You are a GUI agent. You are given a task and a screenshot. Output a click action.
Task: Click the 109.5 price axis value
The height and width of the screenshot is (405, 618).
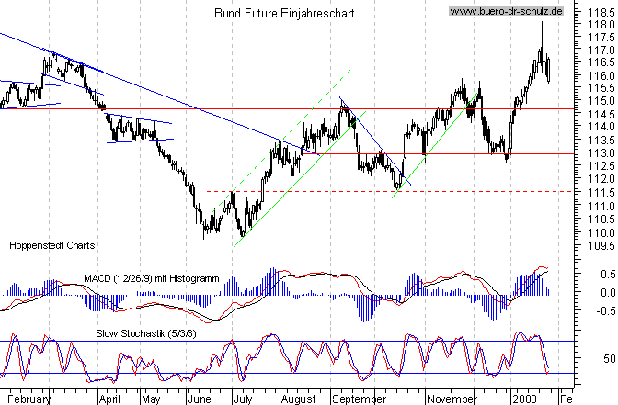click(x=601, y=246)
